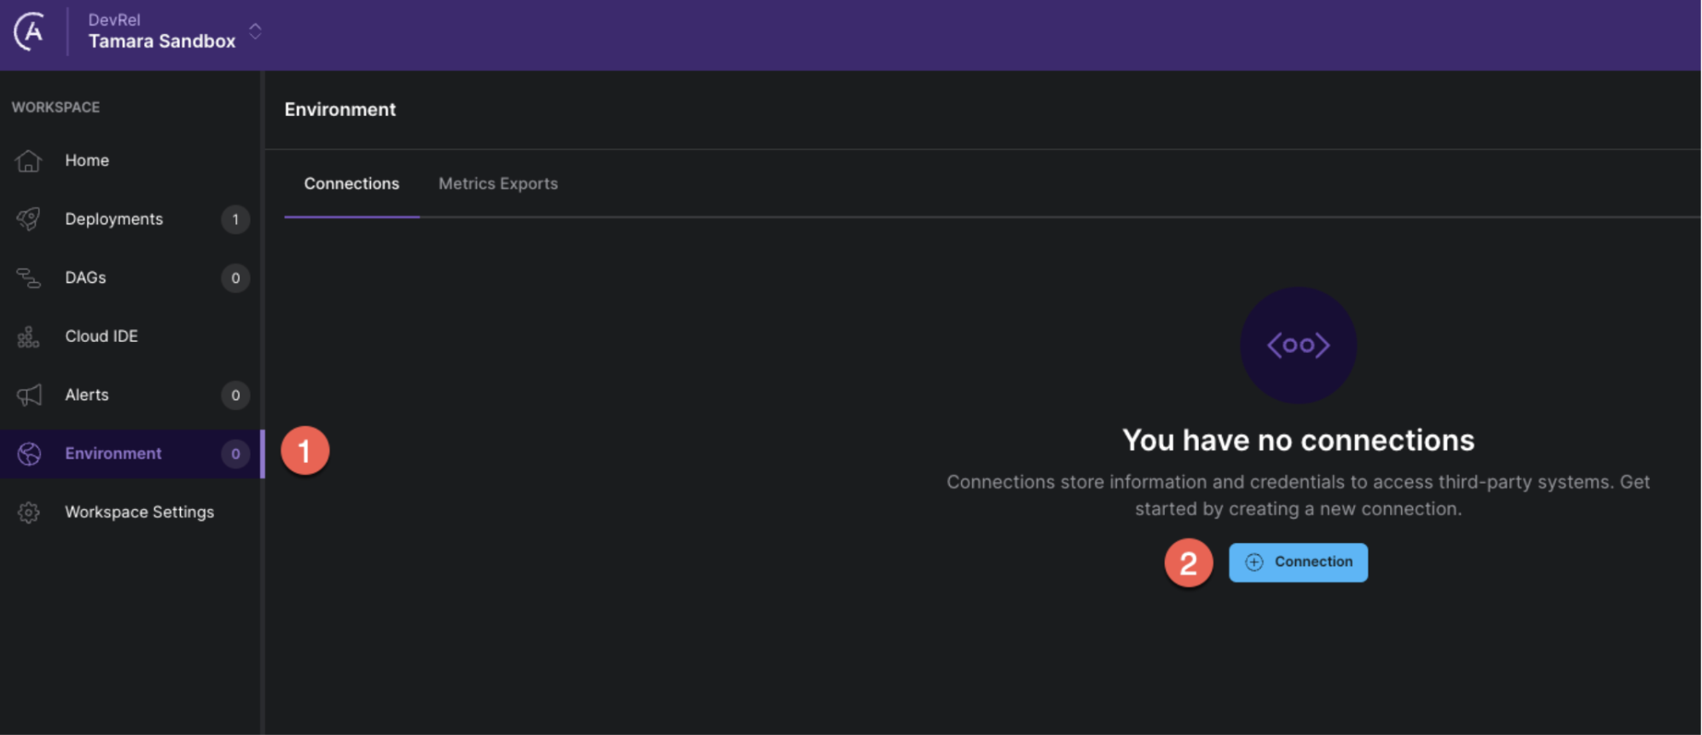The height and width of the screenshot is (735, 1702).
Task: Click the Deployments count badge
Action: pos(235,219)
